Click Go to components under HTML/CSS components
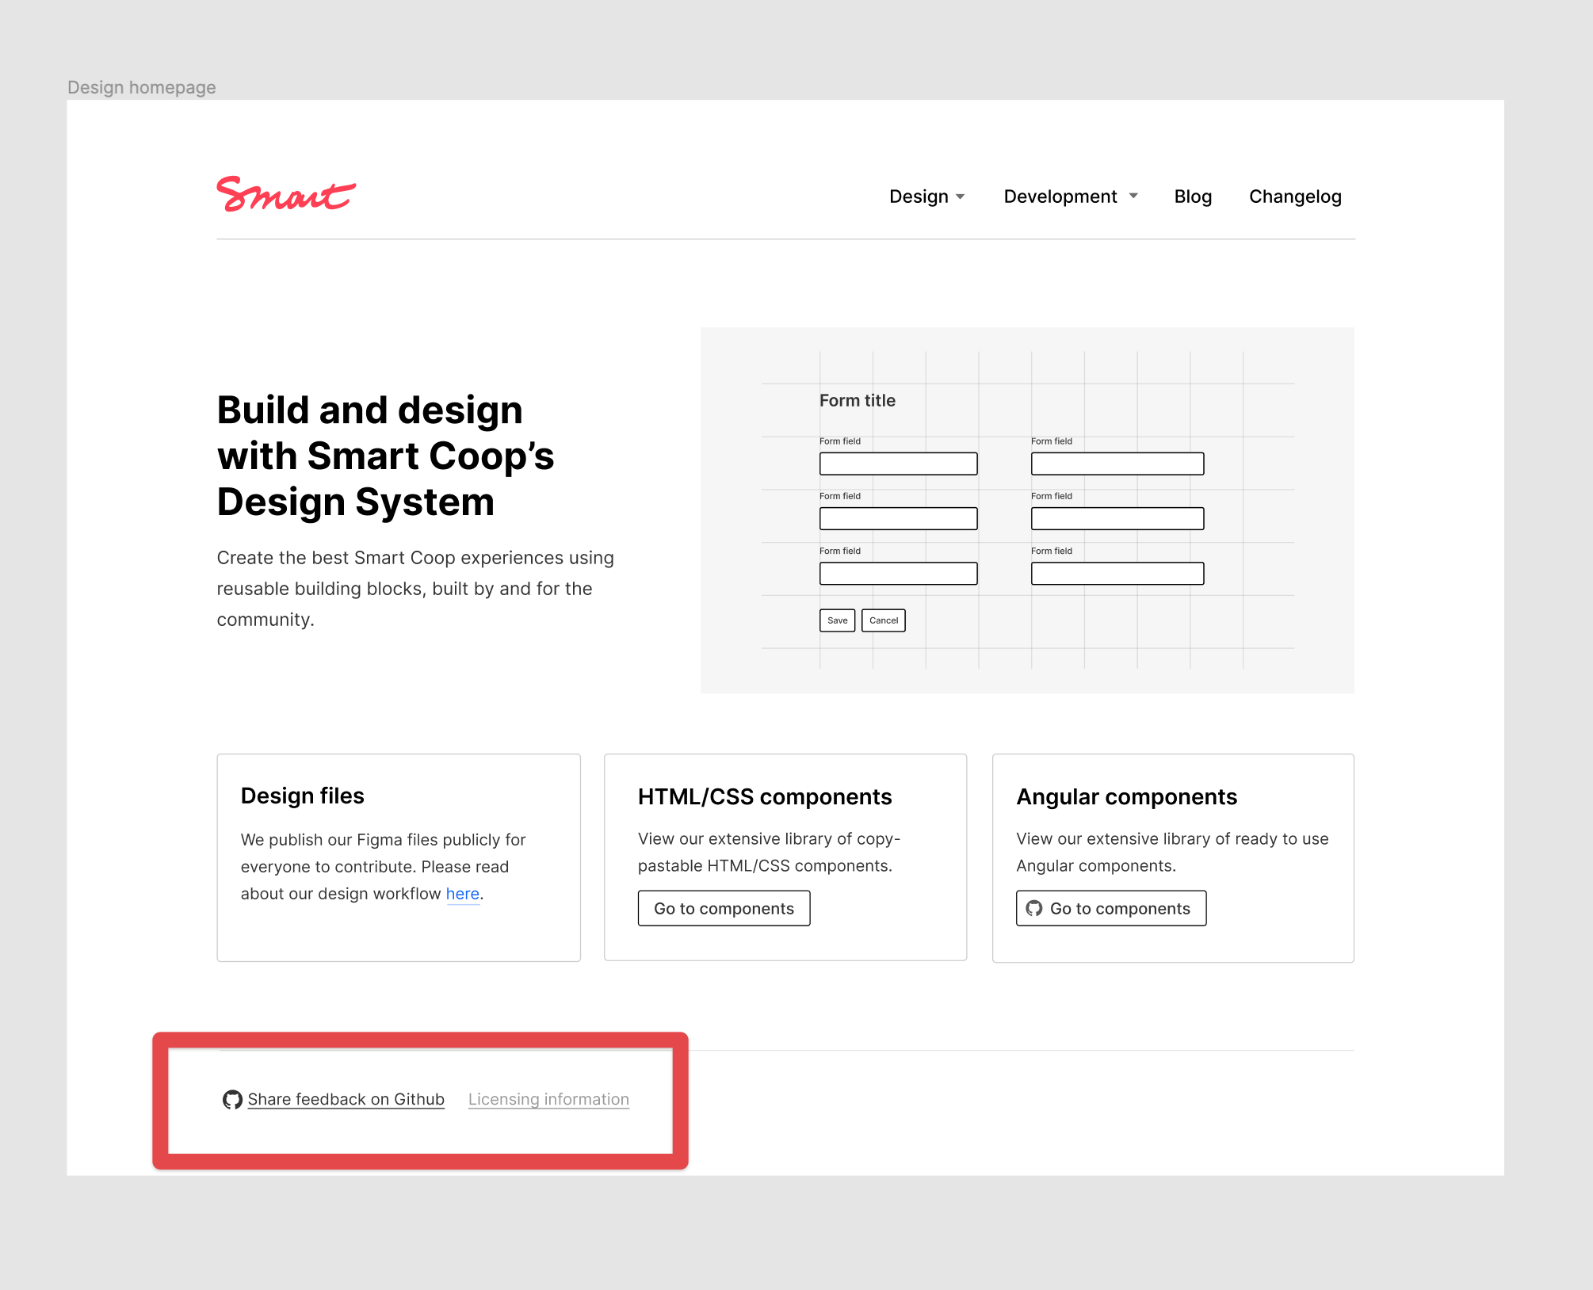1593x1290 pixels. [724, 908]
